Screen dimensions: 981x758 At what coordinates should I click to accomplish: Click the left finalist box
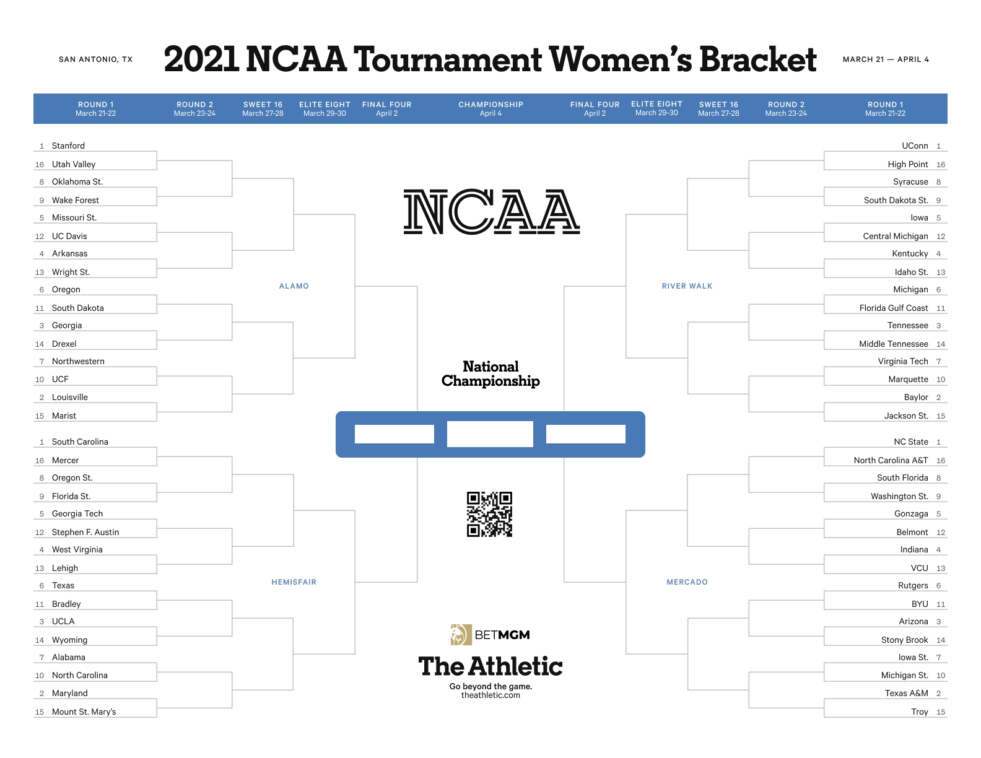tap(394, 434)
